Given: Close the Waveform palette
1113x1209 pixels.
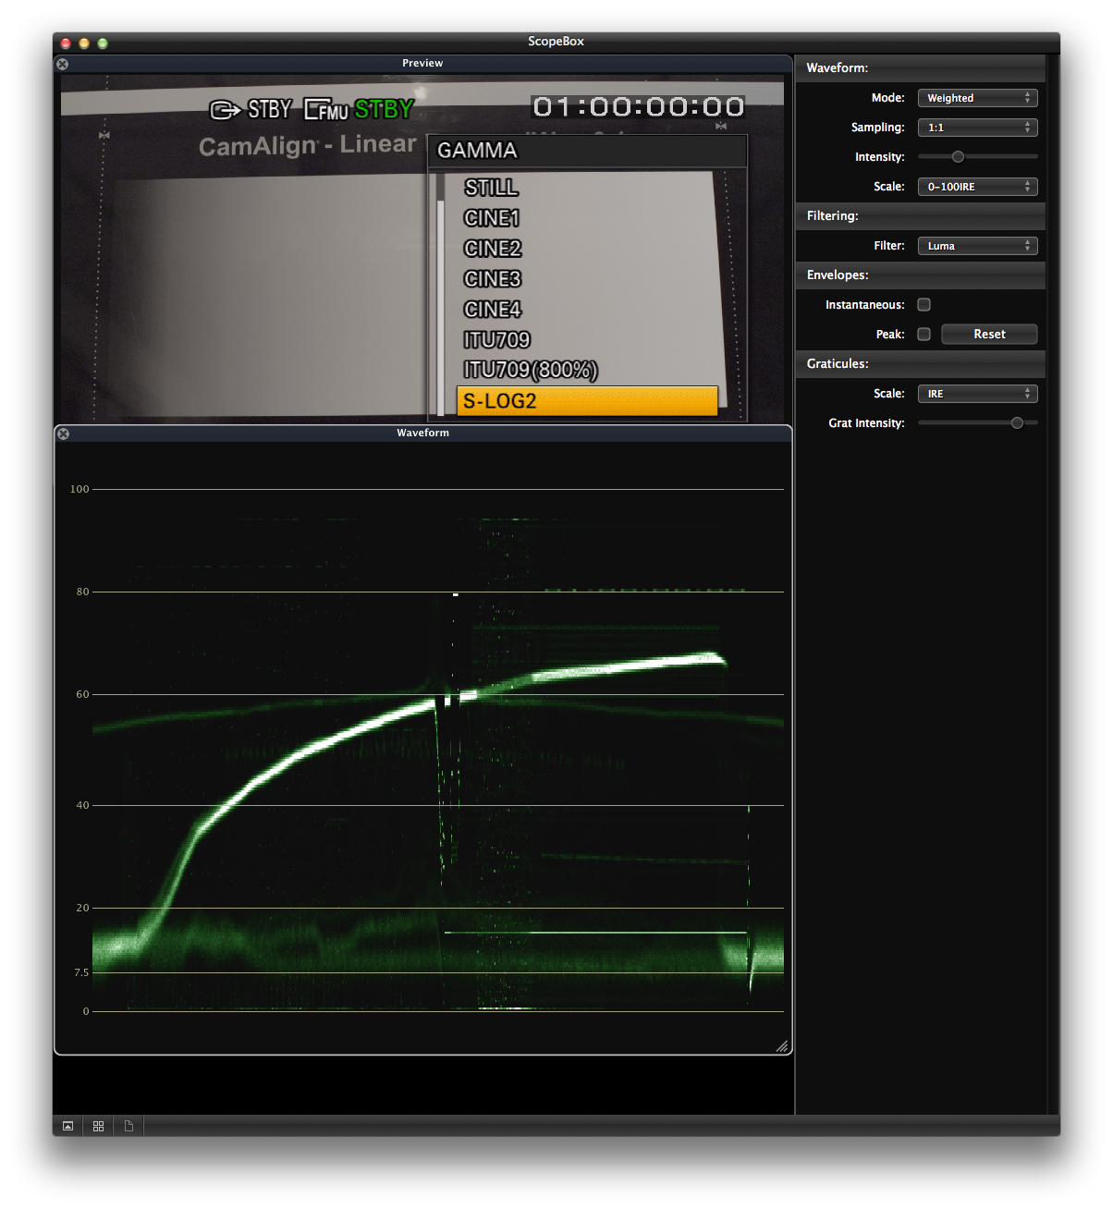Looking at the screenshot, I should 63,434.
